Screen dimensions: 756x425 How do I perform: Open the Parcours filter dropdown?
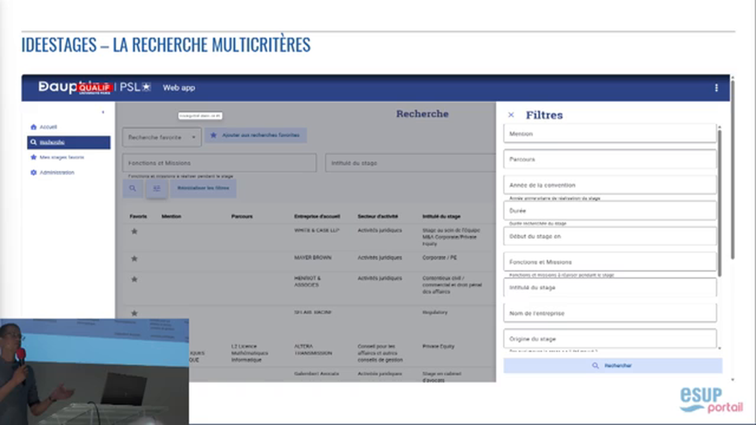pos(610,159)
